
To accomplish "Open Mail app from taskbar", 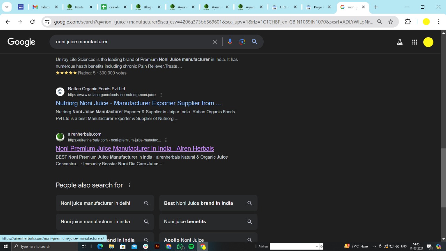I will pyautogui.click(x=134, y=246).
